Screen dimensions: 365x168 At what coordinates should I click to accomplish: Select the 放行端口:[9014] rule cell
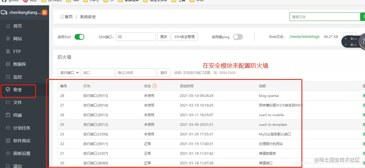tap(96, 105)
